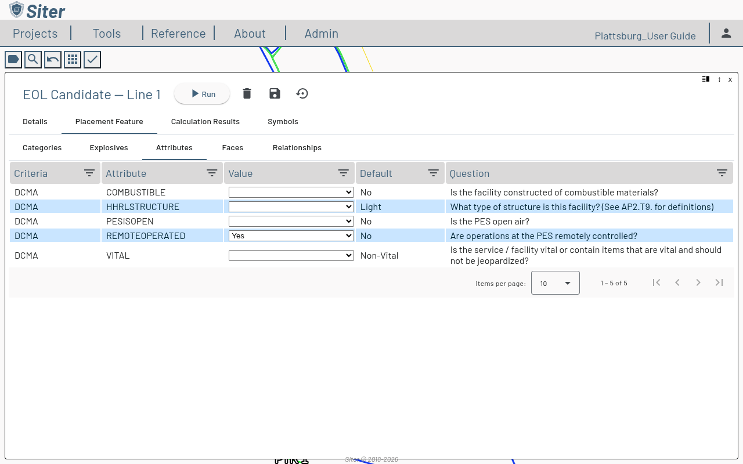Screen dimensions: 743x464
Task: Select the Attributes sub-tab
Action: (x=174, y=147)
